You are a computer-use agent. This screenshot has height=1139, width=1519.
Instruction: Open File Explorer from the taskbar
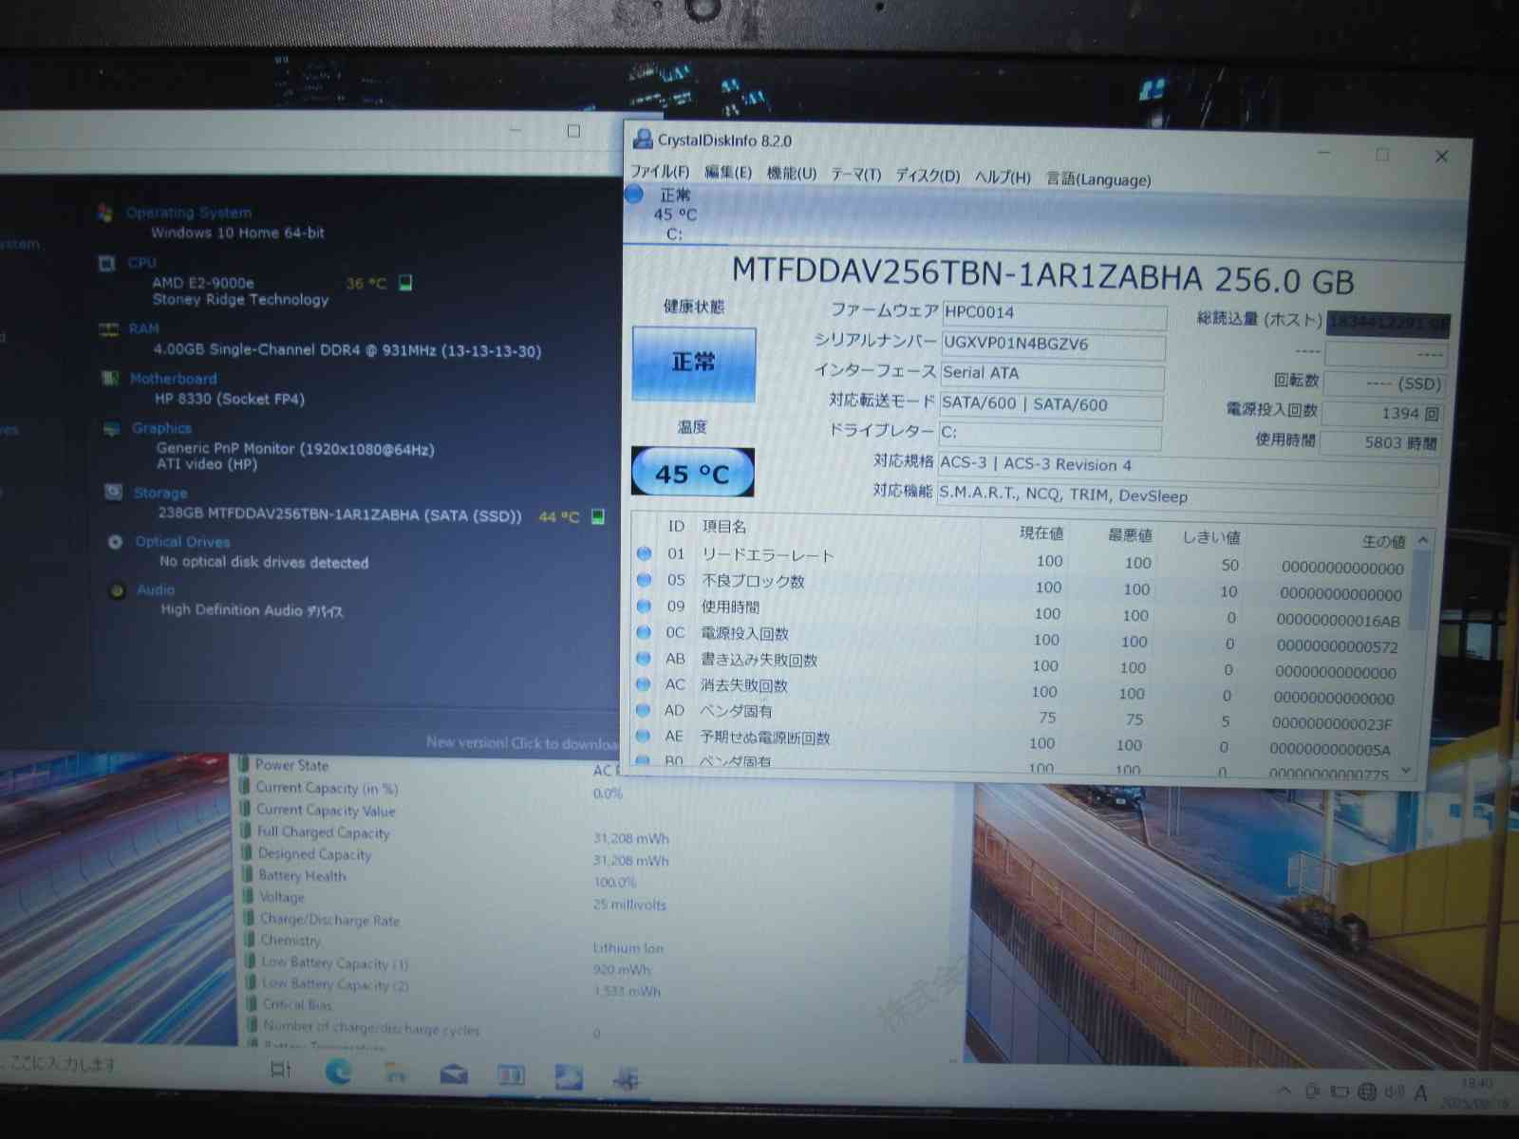[x=395, y=1074]
